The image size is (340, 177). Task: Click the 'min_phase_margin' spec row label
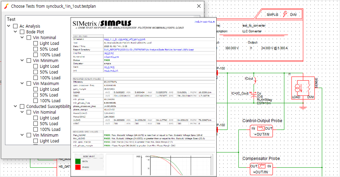pos(83,145)
